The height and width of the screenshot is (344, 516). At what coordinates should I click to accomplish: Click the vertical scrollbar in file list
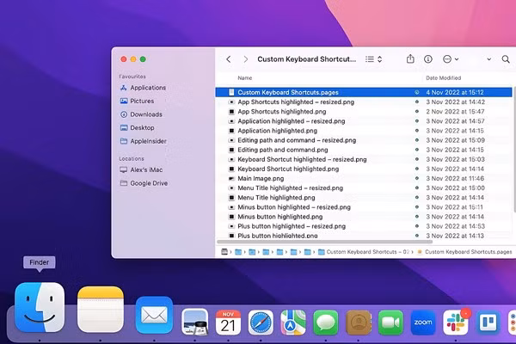pyautogui.click(x=514, y=150)
